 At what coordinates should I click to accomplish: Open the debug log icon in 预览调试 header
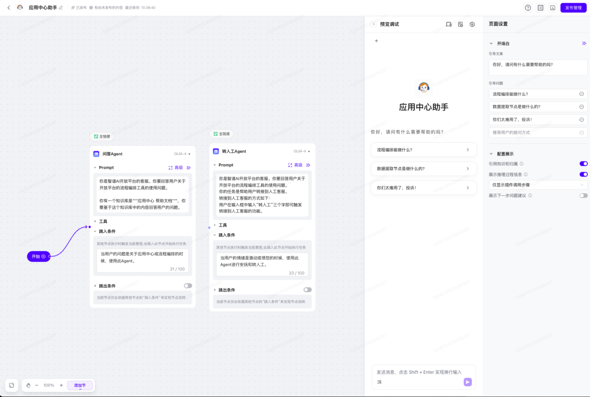460,24
